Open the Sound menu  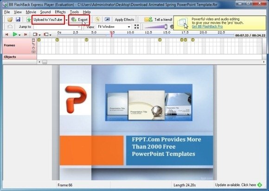coord(45,12)
